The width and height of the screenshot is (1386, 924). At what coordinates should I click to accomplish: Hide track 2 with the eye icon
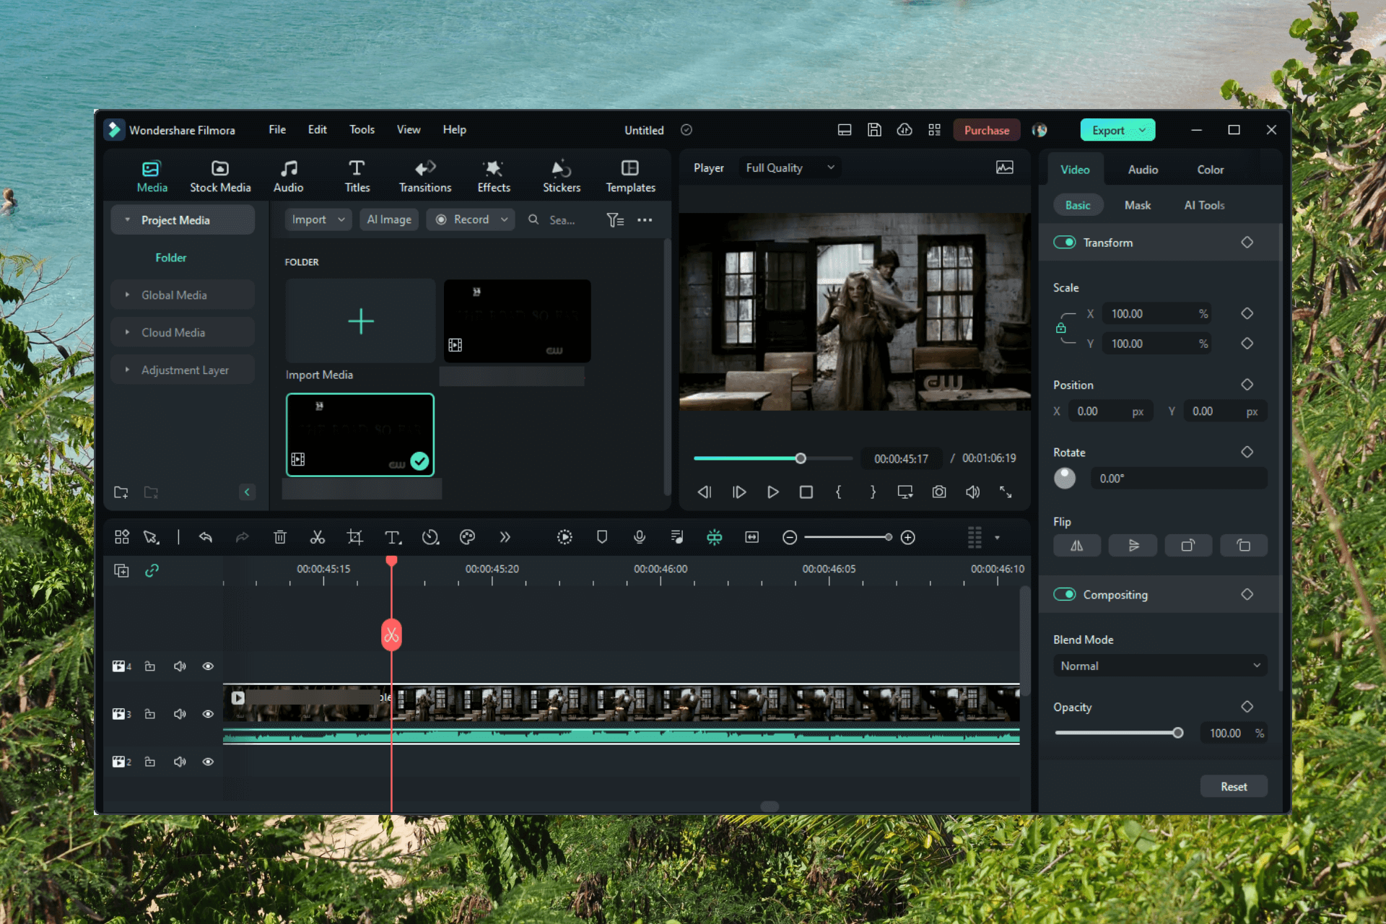tap(208, 762)
